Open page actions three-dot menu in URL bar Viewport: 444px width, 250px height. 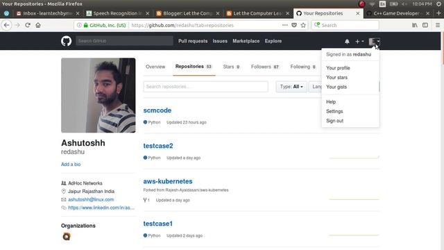285,25
